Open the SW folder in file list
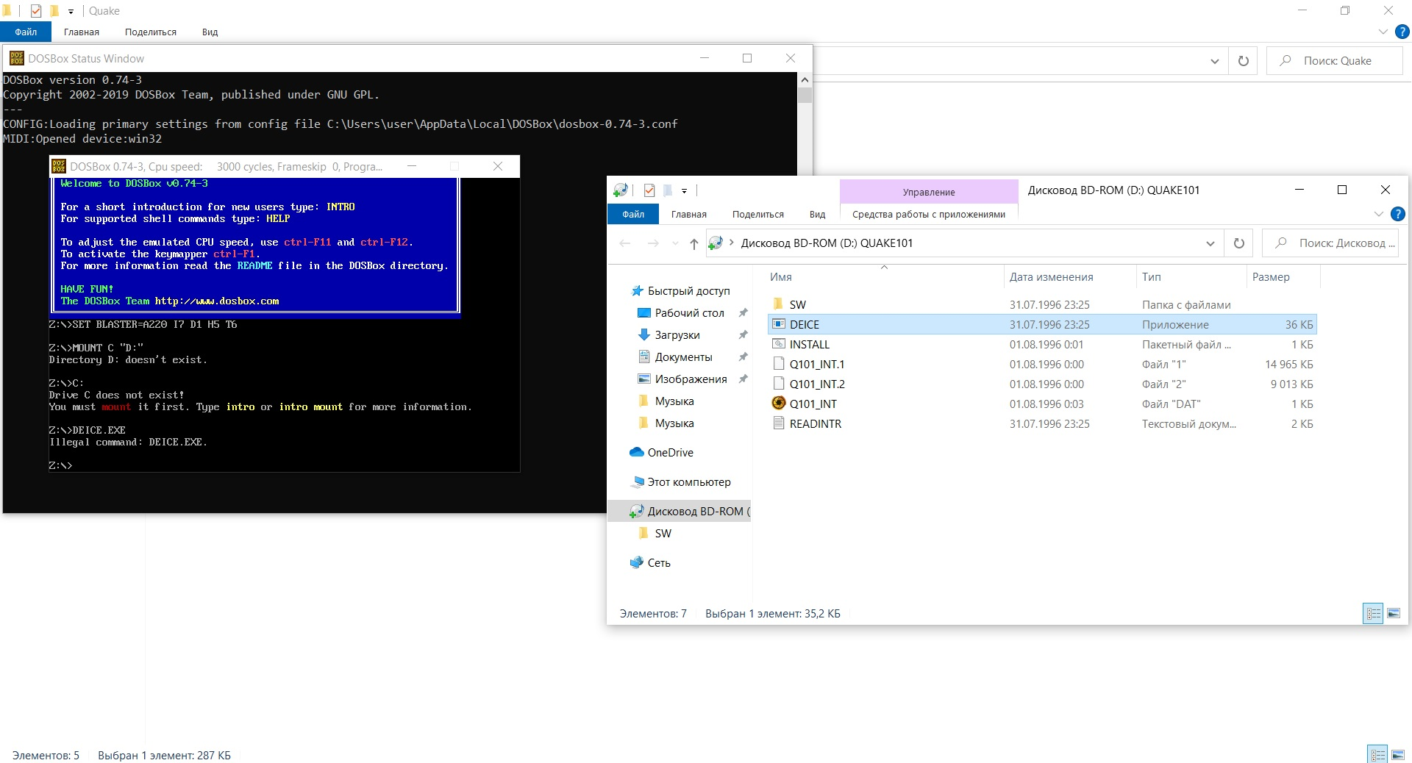The image size is (1412, 763). (797, 304)
